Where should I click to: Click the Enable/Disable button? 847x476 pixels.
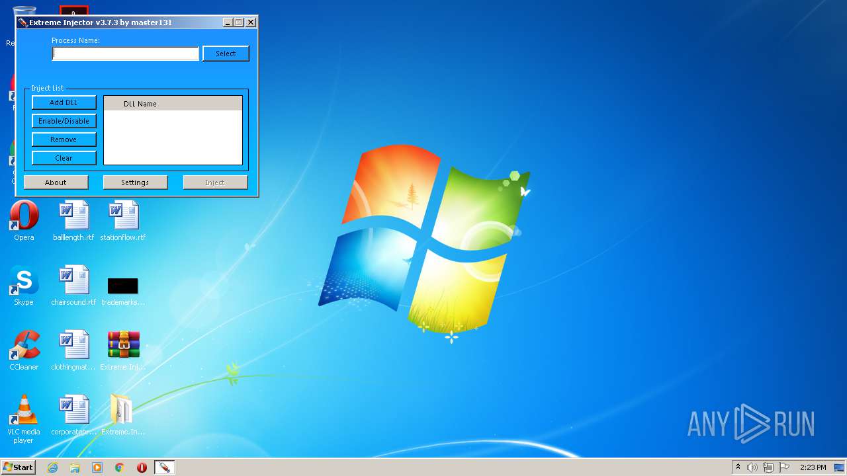point(64,121)
